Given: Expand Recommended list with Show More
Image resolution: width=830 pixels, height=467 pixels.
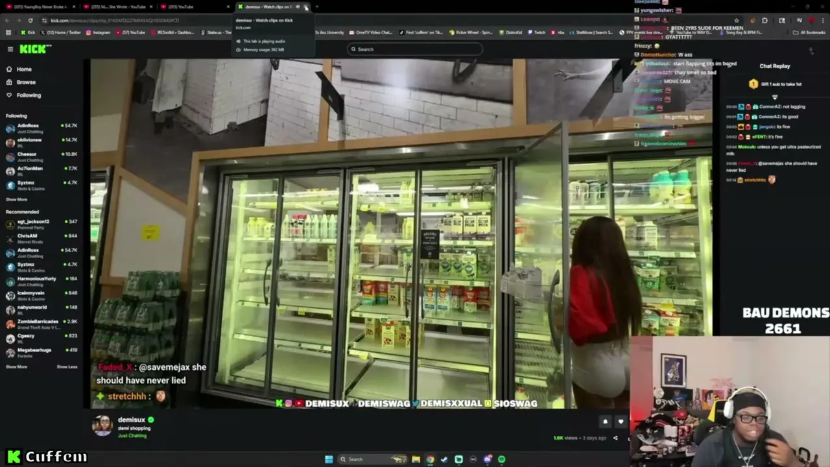Looking at the screenshot, I should point(17,367).
